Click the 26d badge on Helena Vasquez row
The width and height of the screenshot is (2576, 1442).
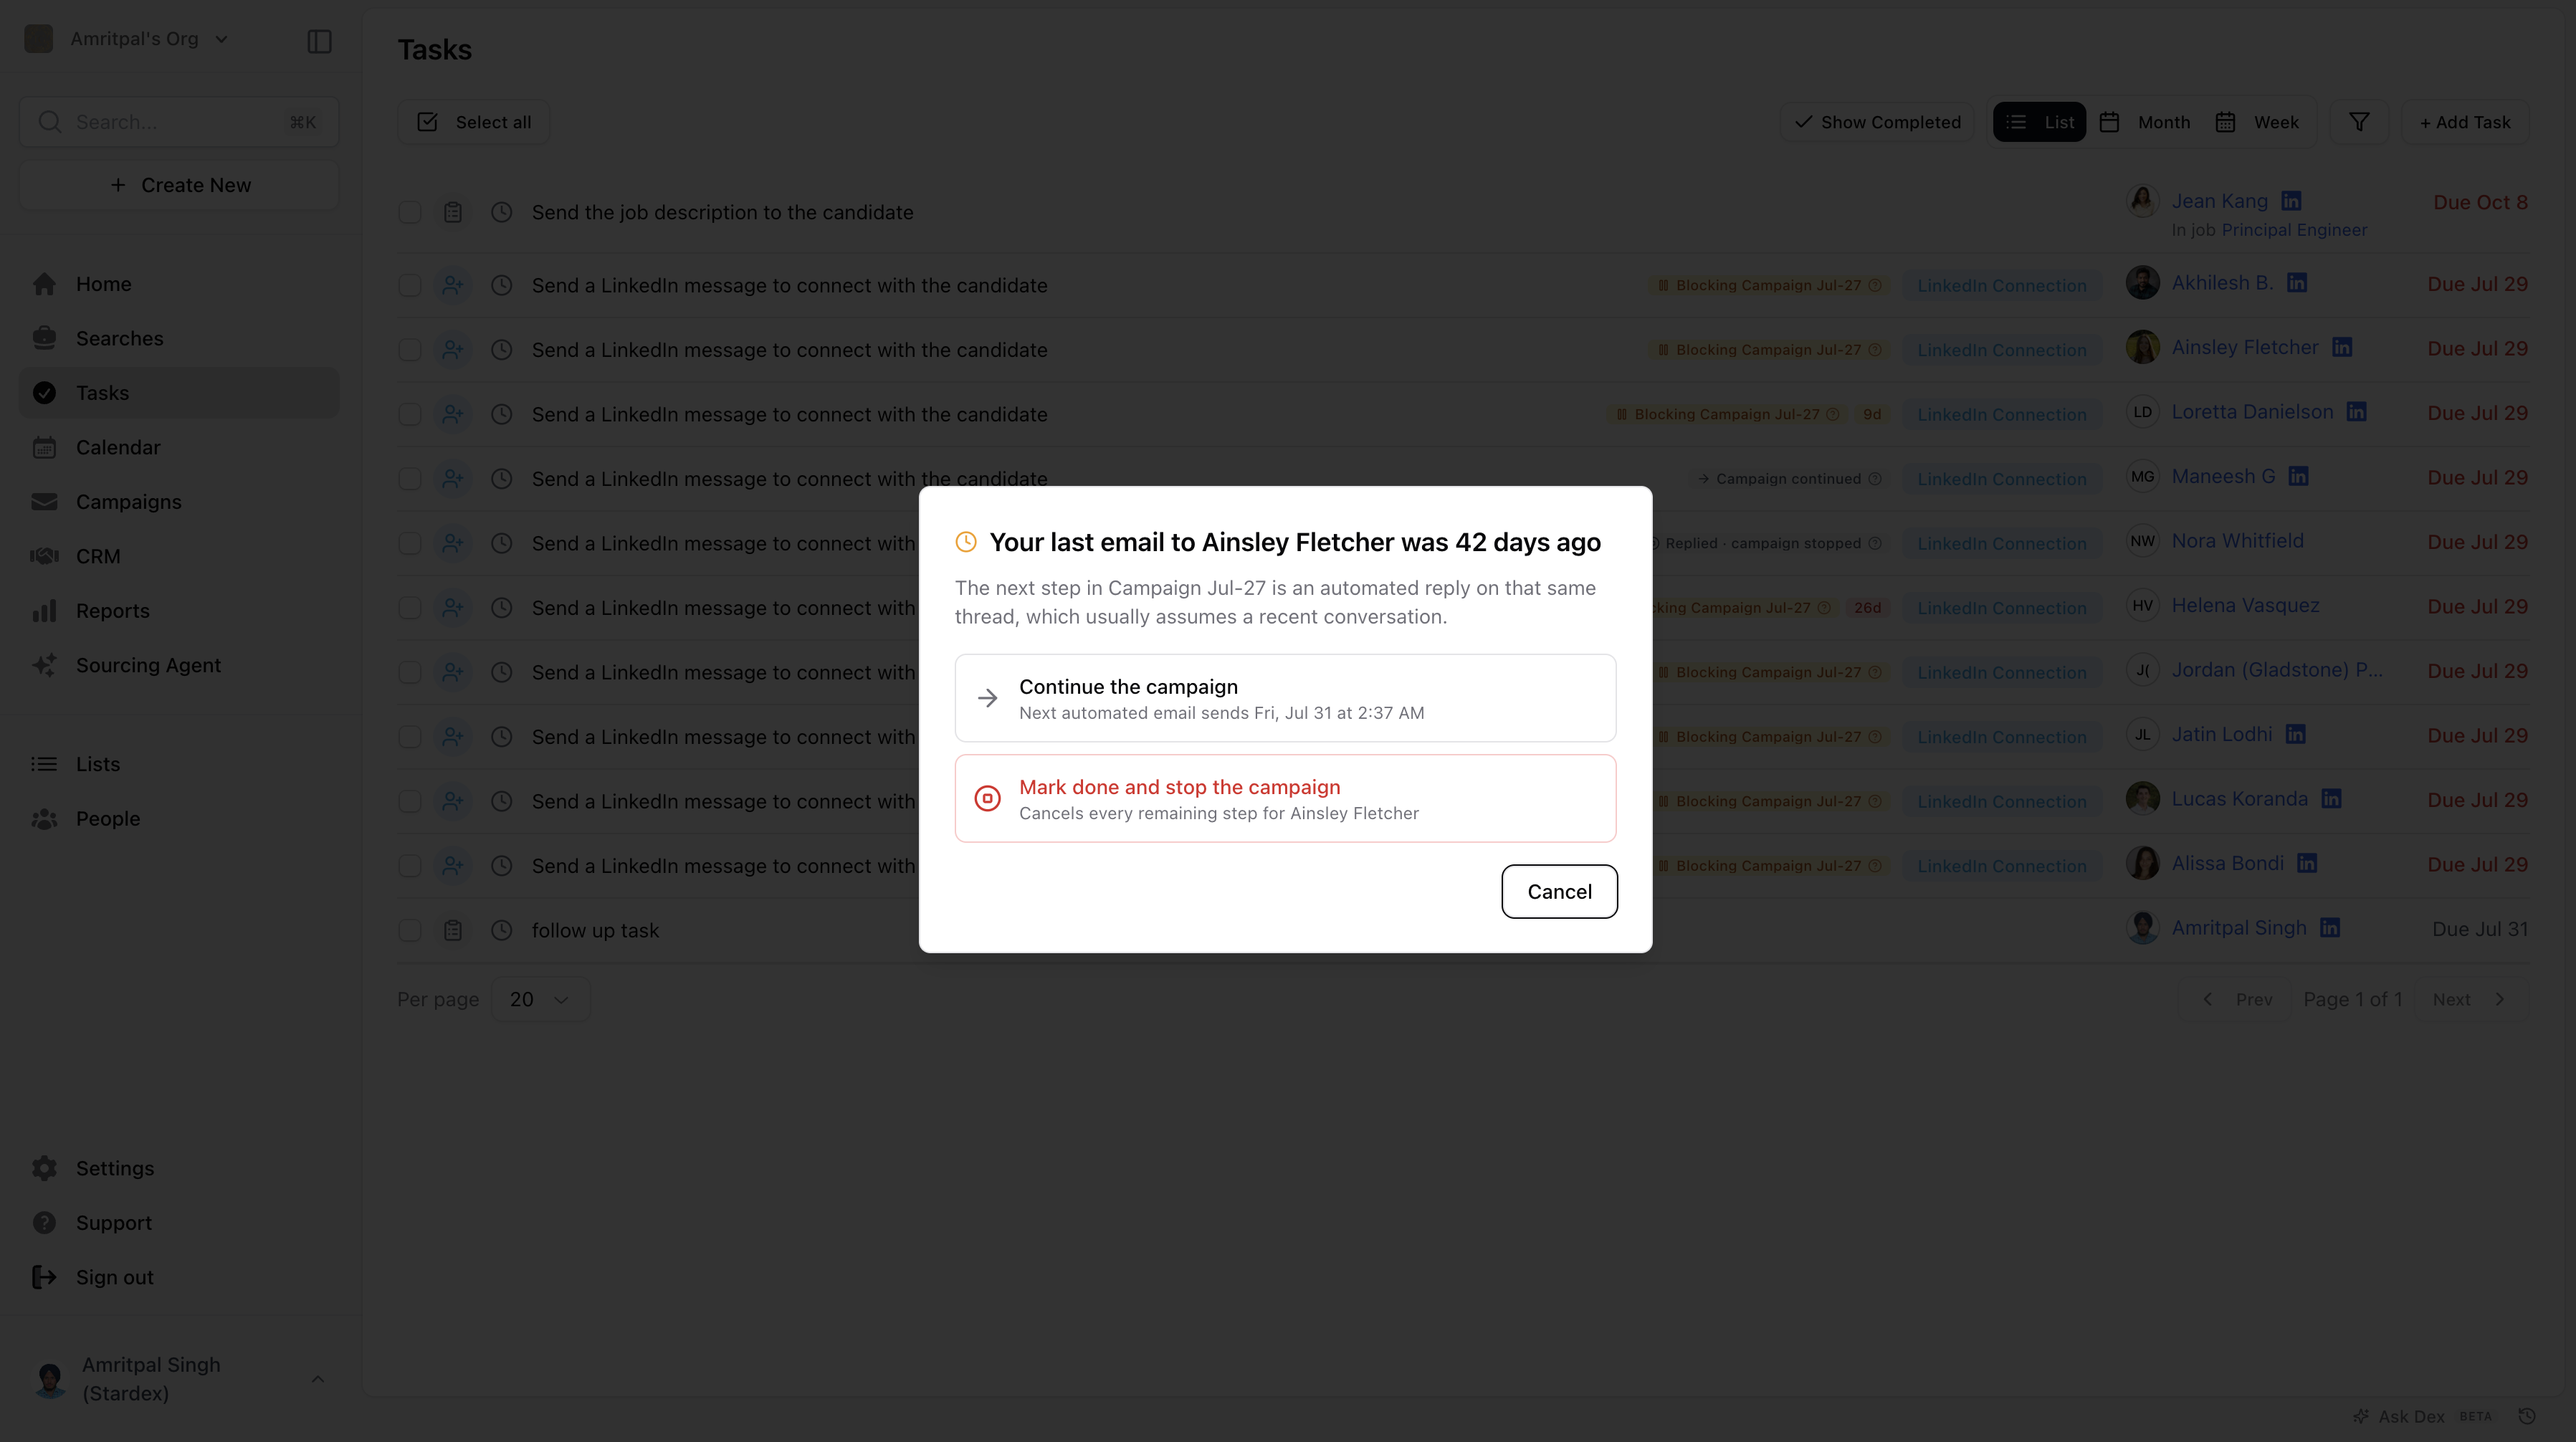pos(1867,608)
